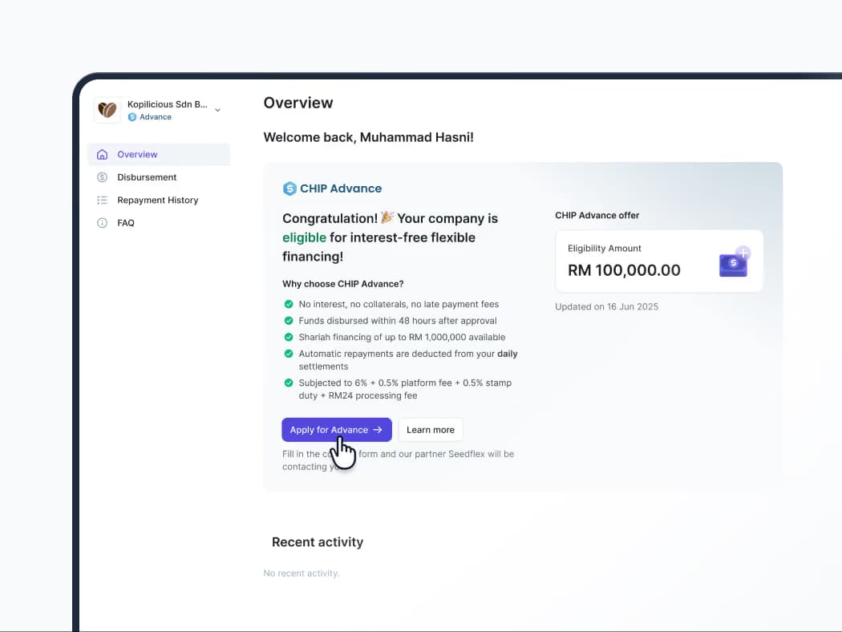
Task: Click the Disbursement dollar-circle icon
Action: point(102,177)
